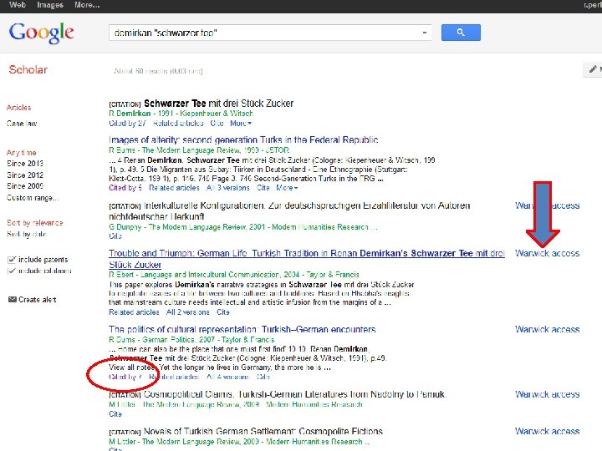
Task: Click Cite under politics of cultural representation
Action: tap(263, 377)
